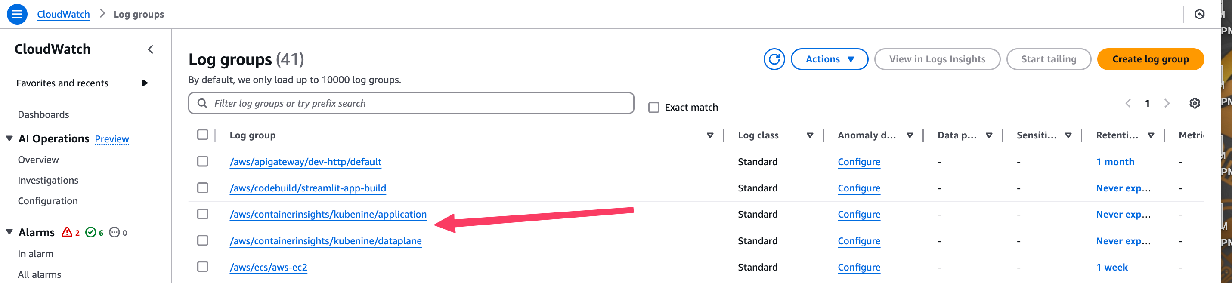Open /aws/containerinsights/kubenine/application log group
The width and height of the screenshot is (1232, 283).
328,215
